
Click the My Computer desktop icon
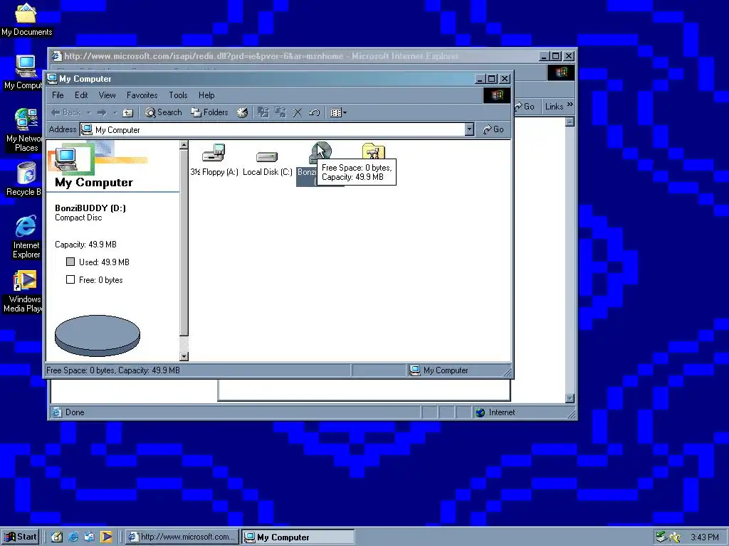coord(25,73)
